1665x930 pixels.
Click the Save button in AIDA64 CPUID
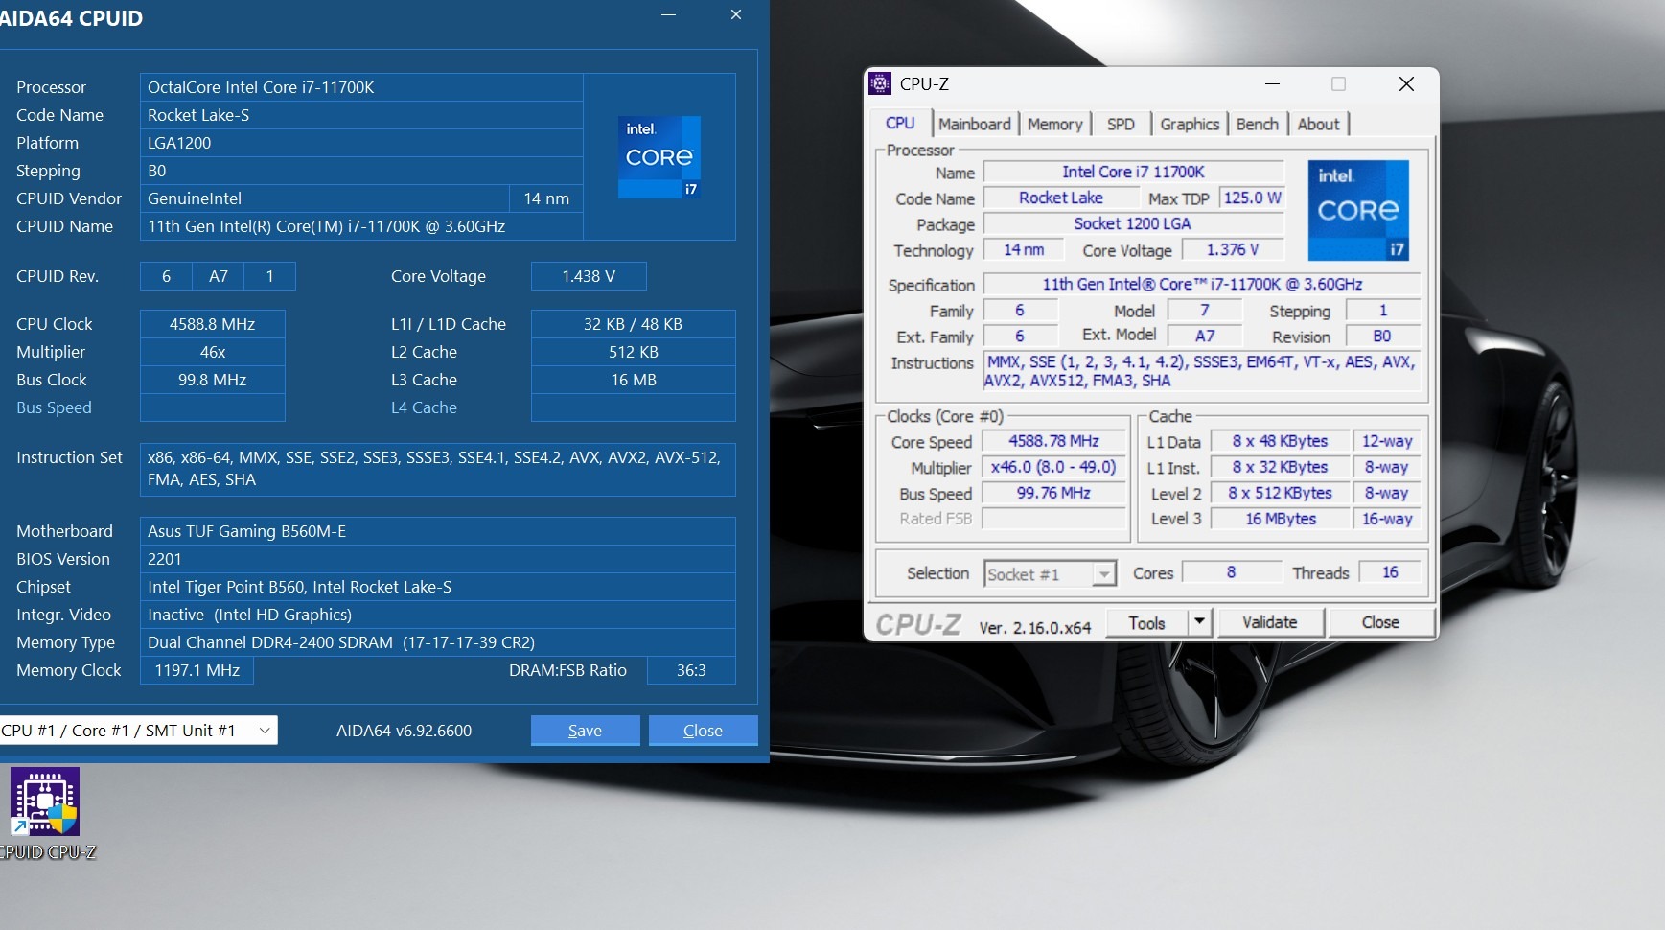click(585, 731)
